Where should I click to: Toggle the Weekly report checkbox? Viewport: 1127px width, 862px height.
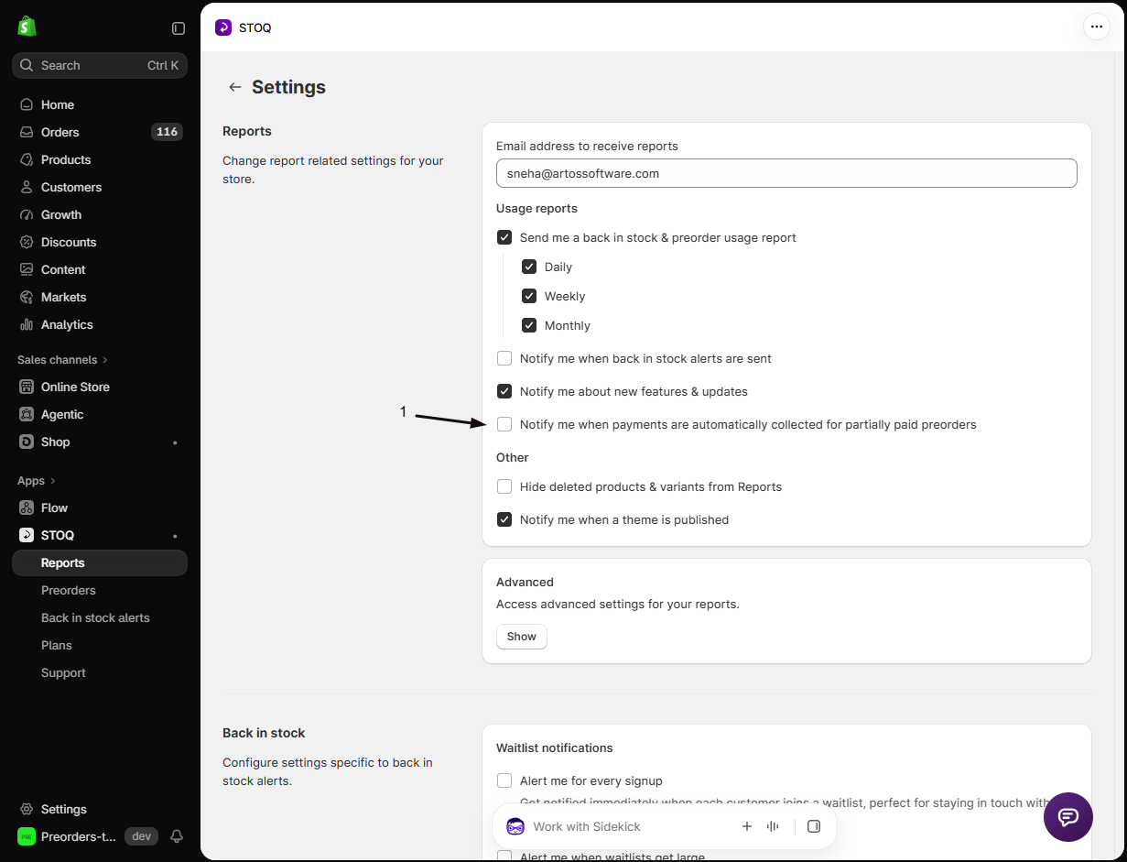pos(529,296)
